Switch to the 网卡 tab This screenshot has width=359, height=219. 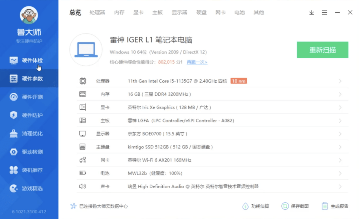point(221,12)
